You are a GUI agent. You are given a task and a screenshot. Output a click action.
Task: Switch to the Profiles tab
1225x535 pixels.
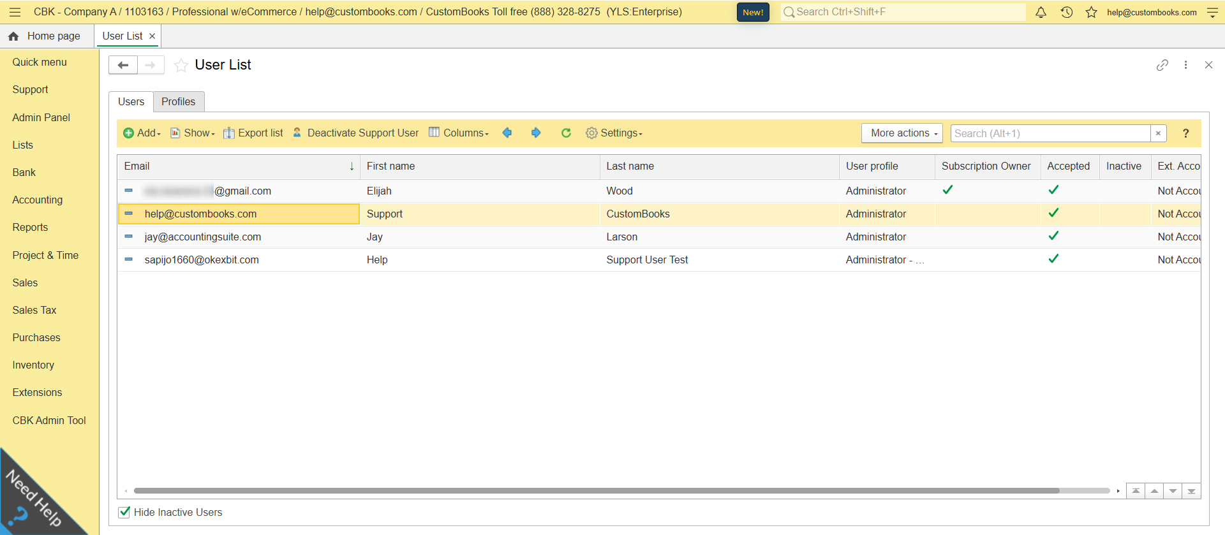[x=178, y=101]
